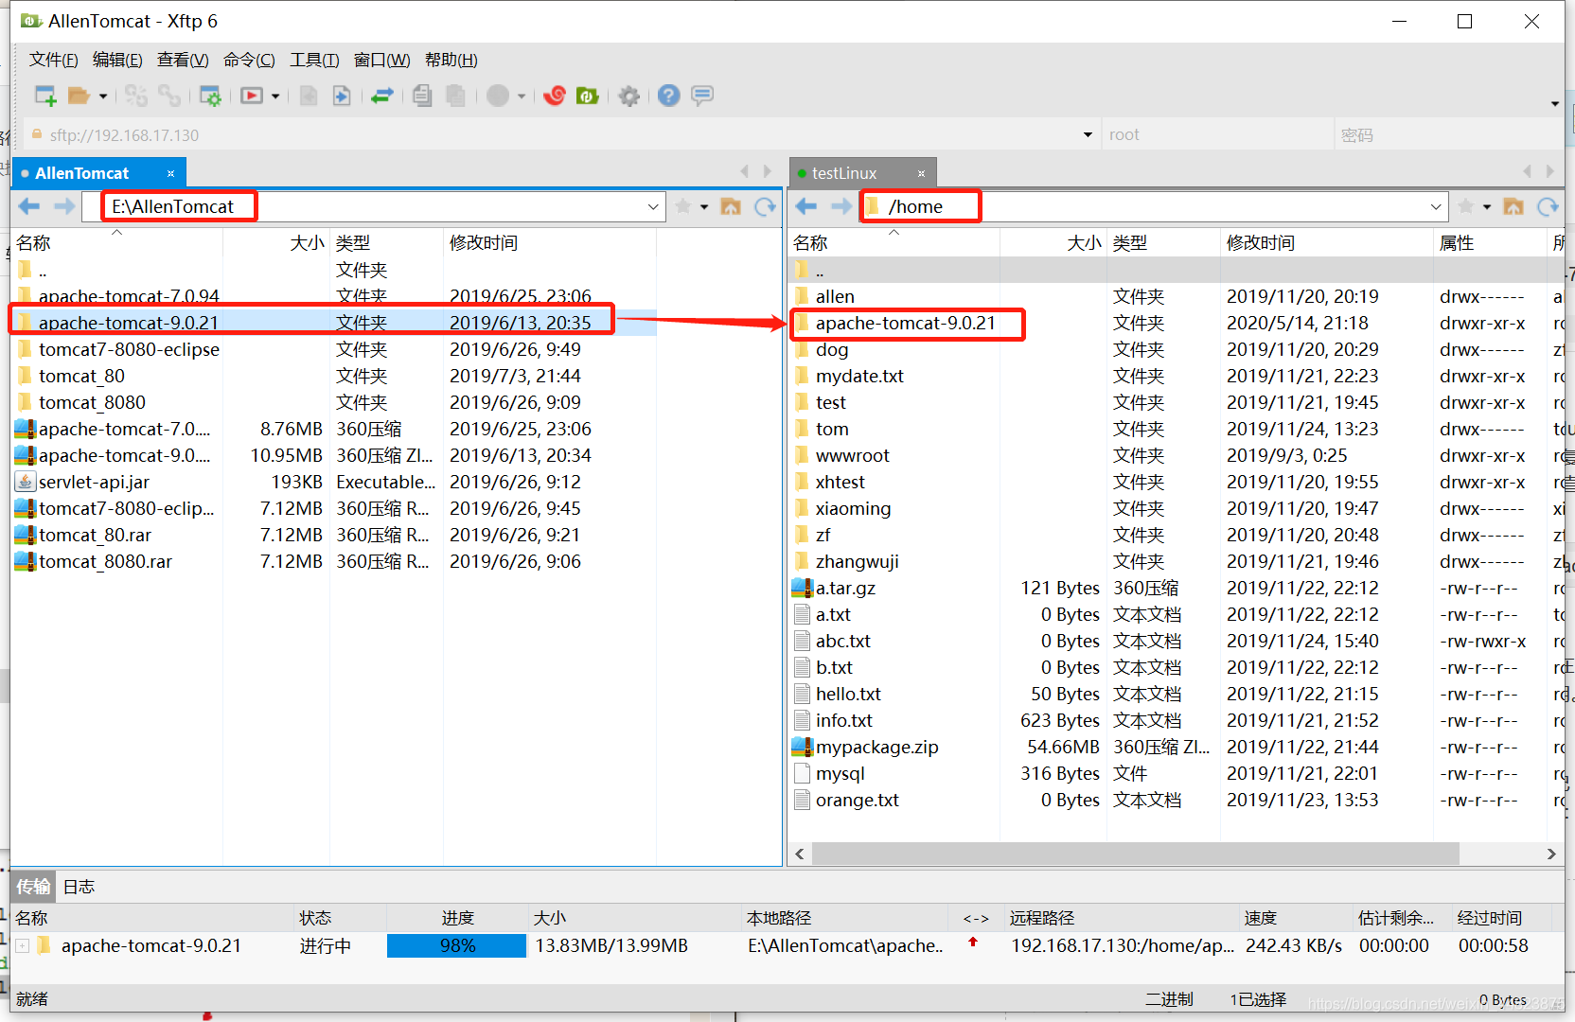
Task: Click the feedback speech bubble icon
Action: coord(702,96)
